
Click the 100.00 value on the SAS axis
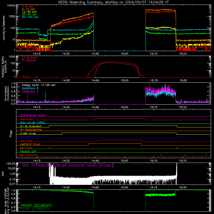[11, 163]
